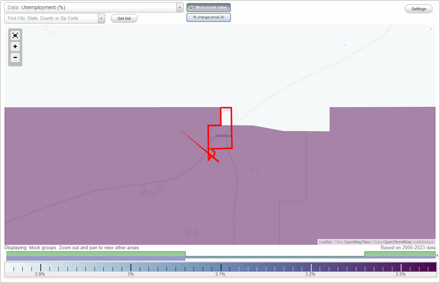Zoom in with the plus button
This screenshot has height=283, width=440.
(x=15, y=47)
